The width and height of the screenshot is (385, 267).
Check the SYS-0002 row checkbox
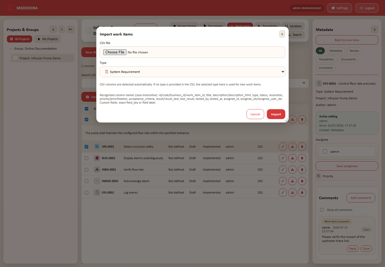pyautogui.click(x=86, y=193)
